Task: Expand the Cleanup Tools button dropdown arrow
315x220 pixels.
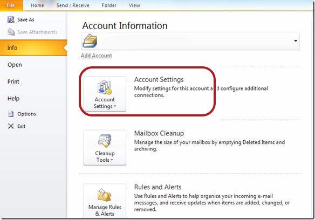Action: point(112,160)
